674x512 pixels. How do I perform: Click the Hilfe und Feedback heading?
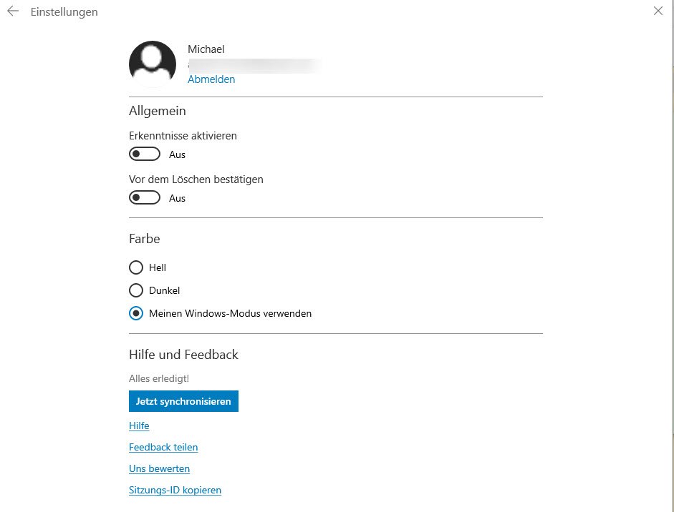coord(183,355)
